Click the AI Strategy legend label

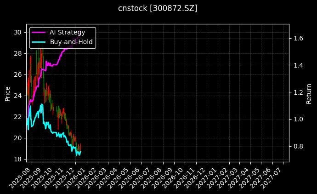[x=67, y=32]
